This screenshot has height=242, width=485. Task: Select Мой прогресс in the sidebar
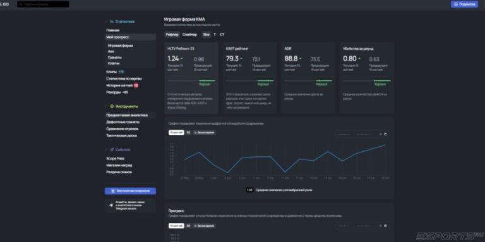click(x=130, y=37)
